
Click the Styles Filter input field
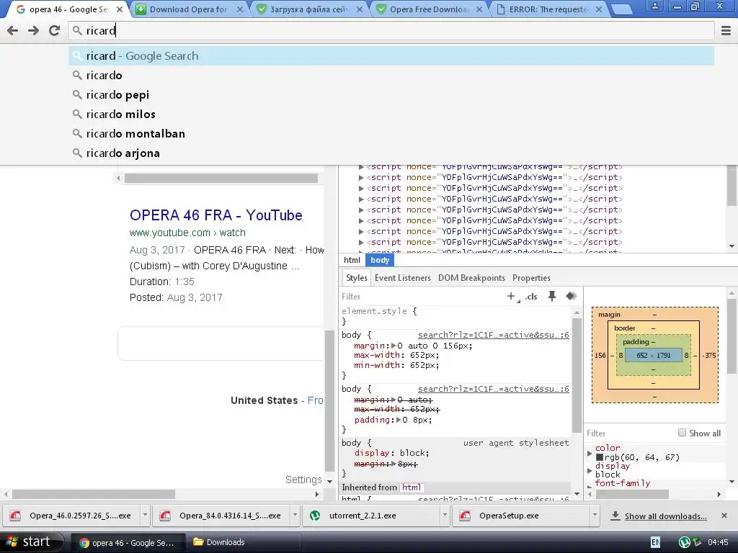(x=421, y=296)
